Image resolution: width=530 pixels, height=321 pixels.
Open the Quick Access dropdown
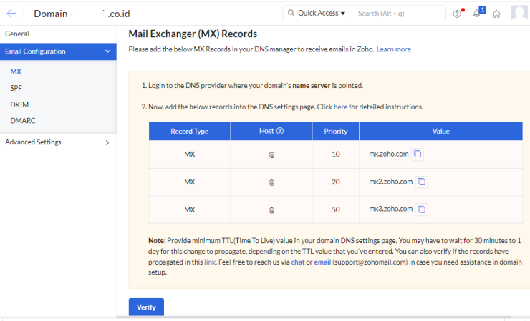(x=321, y=13)
